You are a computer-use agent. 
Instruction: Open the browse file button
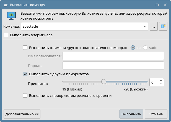pyautogui.click(x=154, y=27)
